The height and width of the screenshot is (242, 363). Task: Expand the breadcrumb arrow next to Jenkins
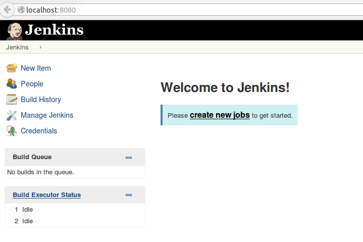(41, 47)
